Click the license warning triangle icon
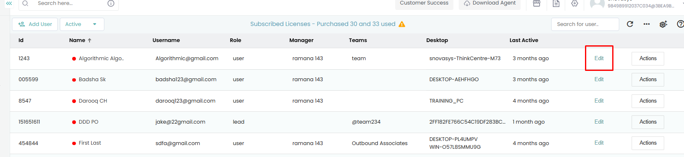This screenshot has width=684, height=157. tap(402, 24)
